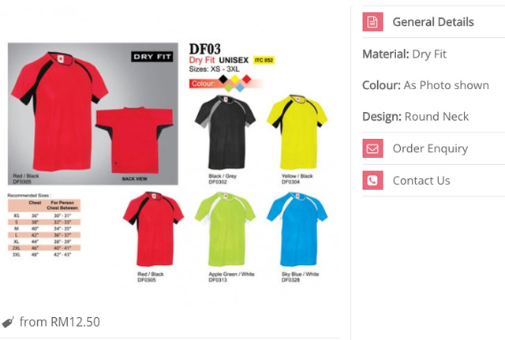This screenshot has height=340, width=505.
Task: Click the Apple Green / White DF0313 shirt
Action: pos(225,230)
